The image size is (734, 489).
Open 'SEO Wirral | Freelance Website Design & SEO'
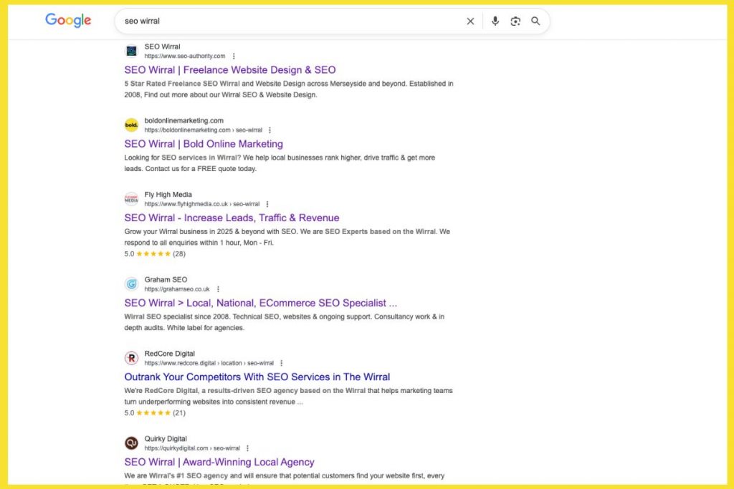229,69
